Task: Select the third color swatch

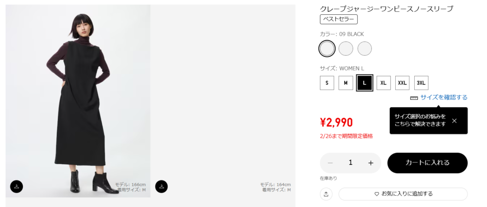Action: [x=364, y=48]
